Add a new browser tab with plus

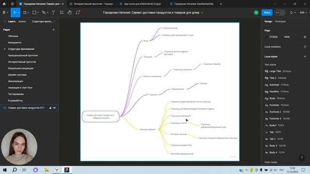(221, 4)
